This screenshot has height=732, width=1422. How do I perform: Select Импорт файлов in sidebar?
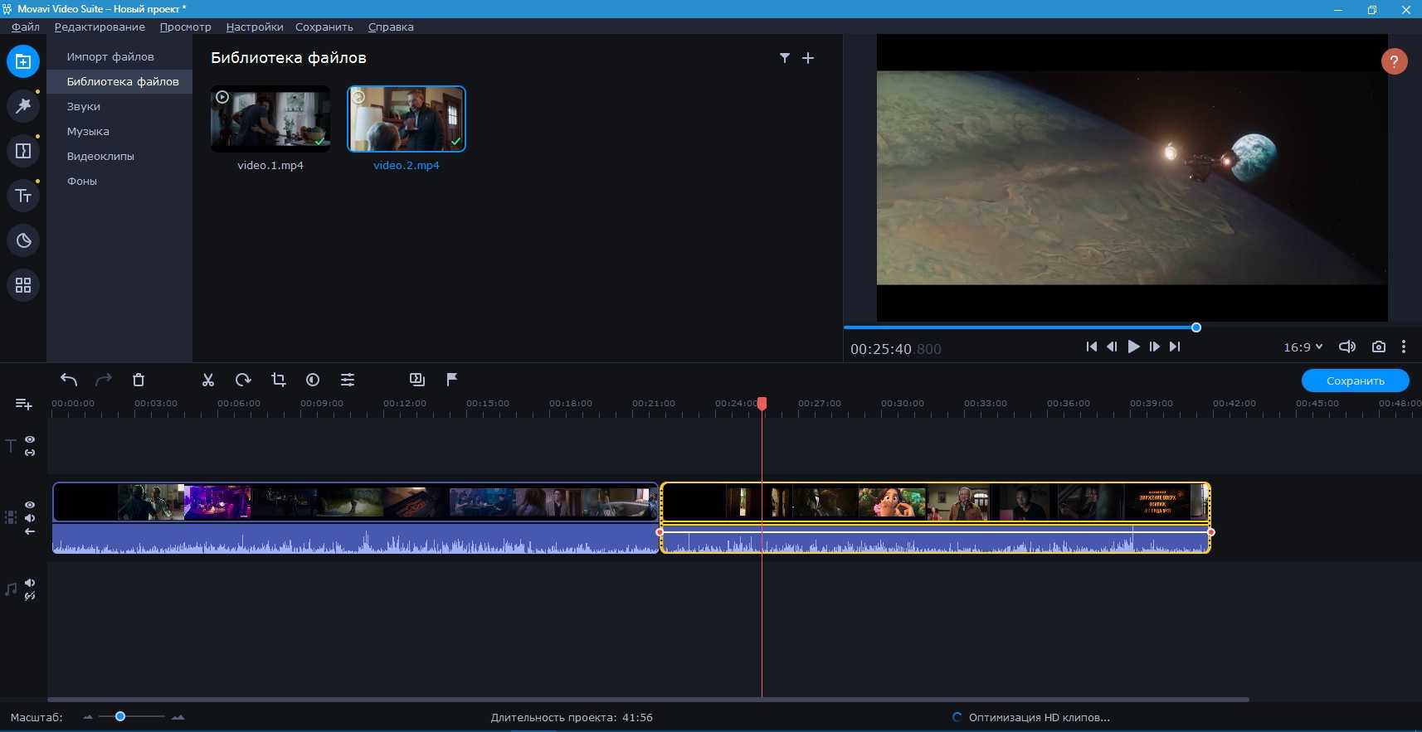[x=119, y=56]
